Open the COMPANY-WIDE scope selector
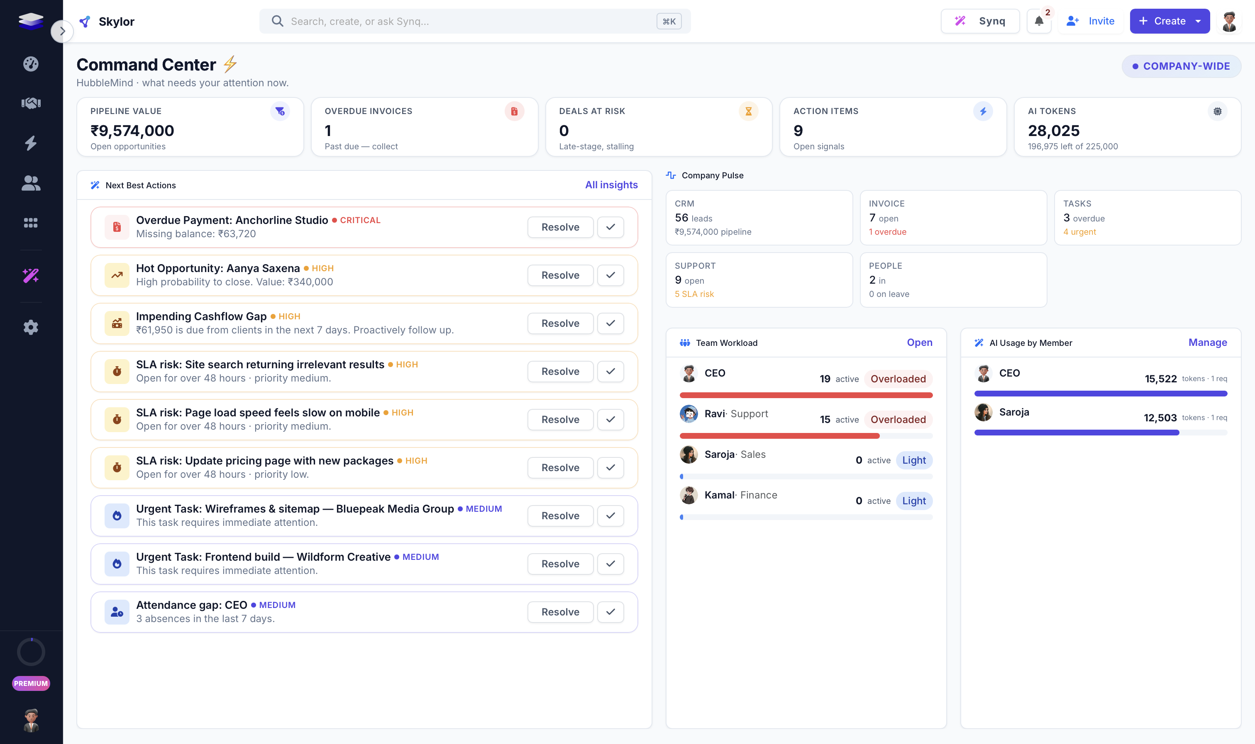The width and height of the screenshot is (1255, 744). [1181, 66]
